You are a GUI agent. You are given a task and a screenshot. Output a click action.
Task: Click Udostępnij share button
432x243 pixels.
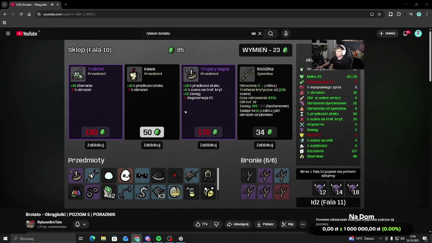pos(238,224)
